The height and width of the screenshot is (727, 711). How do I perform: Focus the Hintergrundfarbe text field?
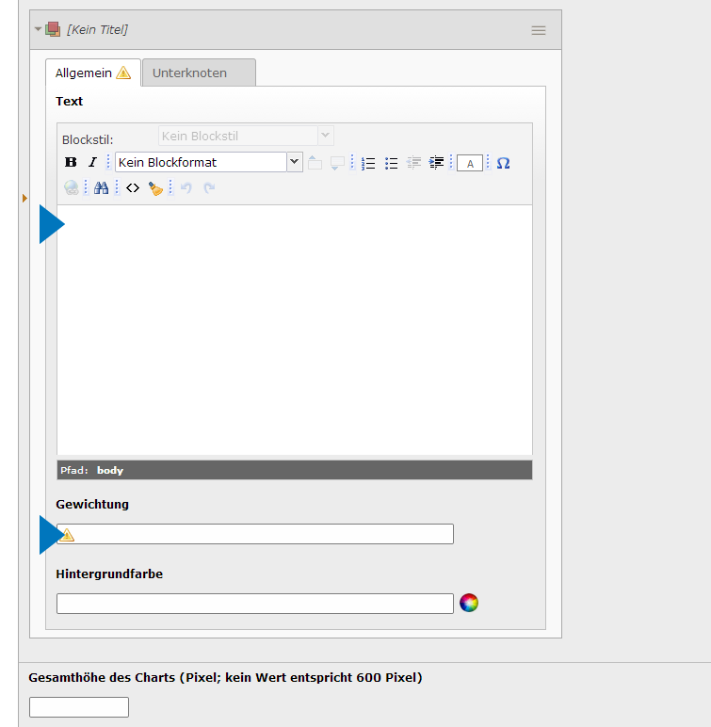(x=254, y=604)
